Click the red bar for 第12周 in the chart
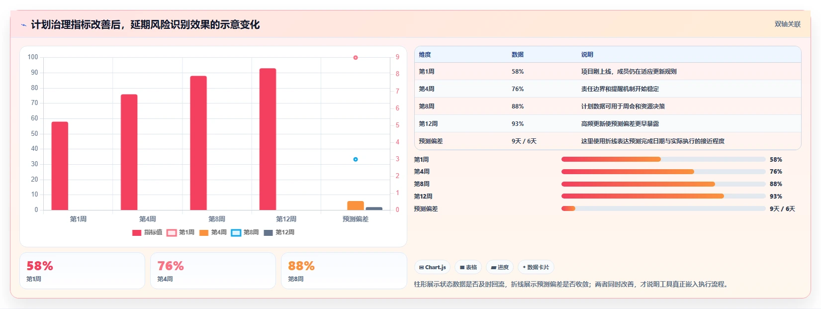This screenshot has height=309, width=821. (x=268, y=139)
